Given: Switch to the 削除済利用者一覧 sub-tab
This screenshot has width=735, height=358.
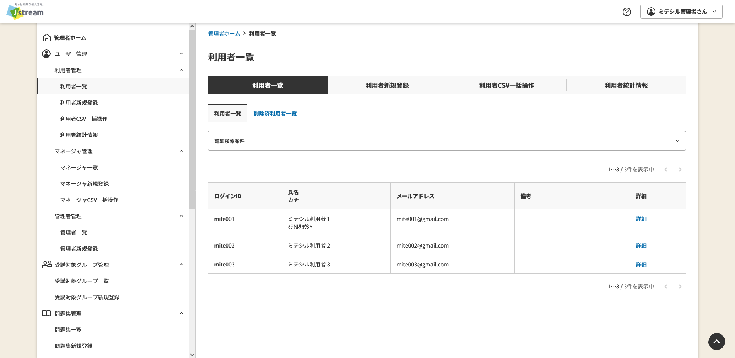Looking at the screenshot, I should click(275, 113).
